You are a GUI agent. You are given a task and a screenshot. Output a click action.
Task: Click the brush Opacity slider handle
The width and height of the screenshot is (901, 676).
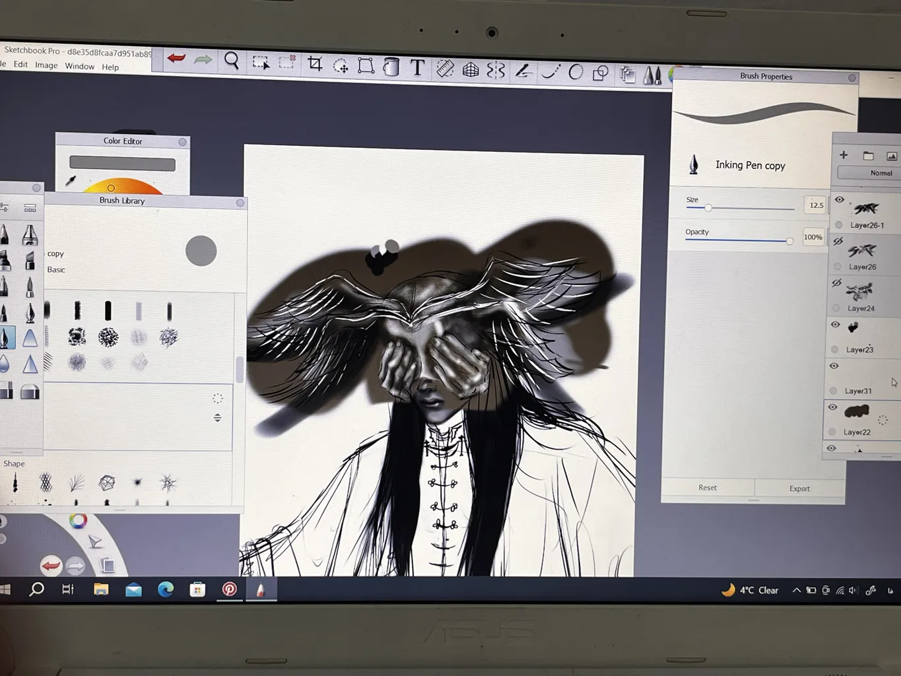(789, 241)
